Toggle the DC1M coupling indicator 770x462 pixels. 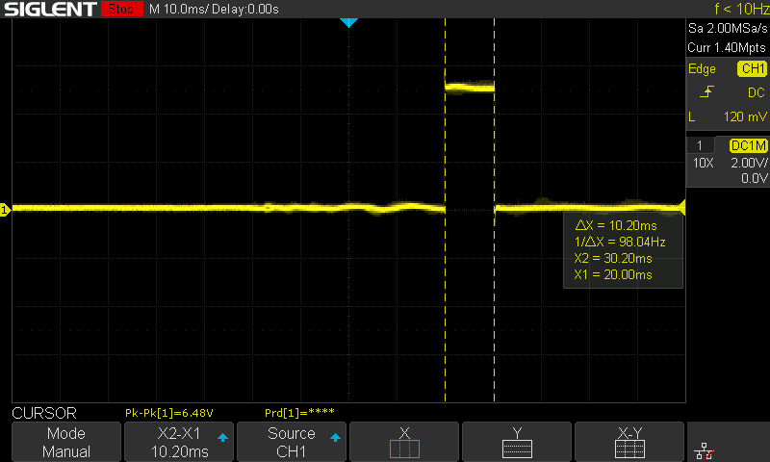748,145
